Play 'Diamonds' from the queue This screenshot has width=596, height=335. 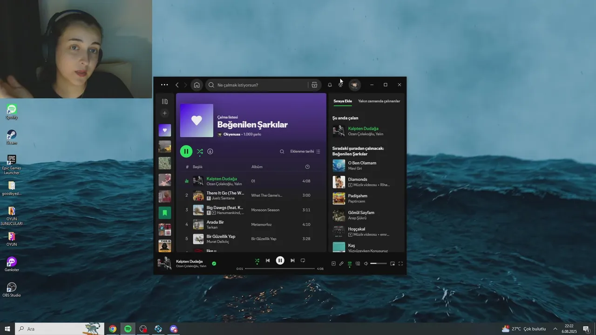[x=367, y=182]
